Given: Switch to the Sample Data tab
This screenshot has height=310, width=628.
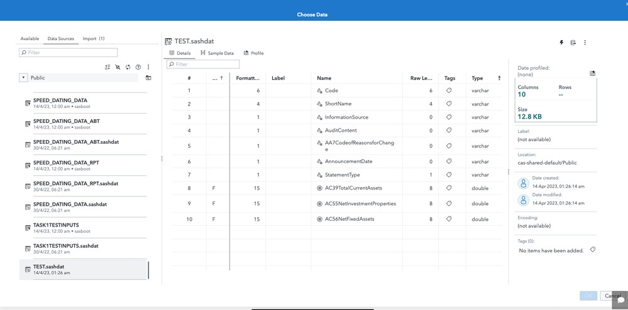Looking at the screenshot, I should 218,53.
